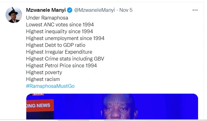
Task: Follow the #RamaphosaMustGo hashtag
Action: click(50, 86)
